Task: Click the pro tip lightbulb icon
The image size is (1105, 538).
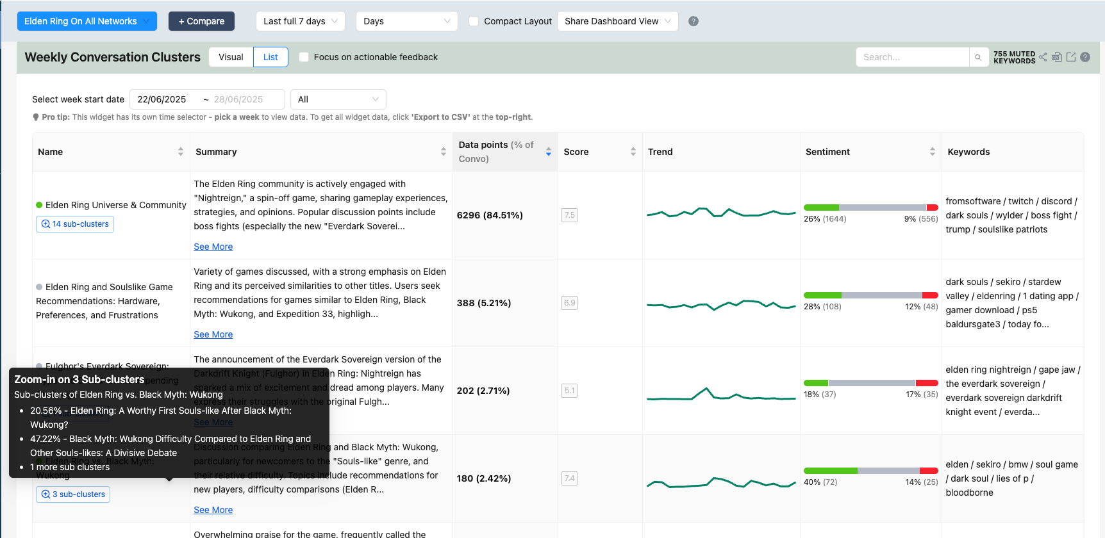Action: [x=36, y=117]
